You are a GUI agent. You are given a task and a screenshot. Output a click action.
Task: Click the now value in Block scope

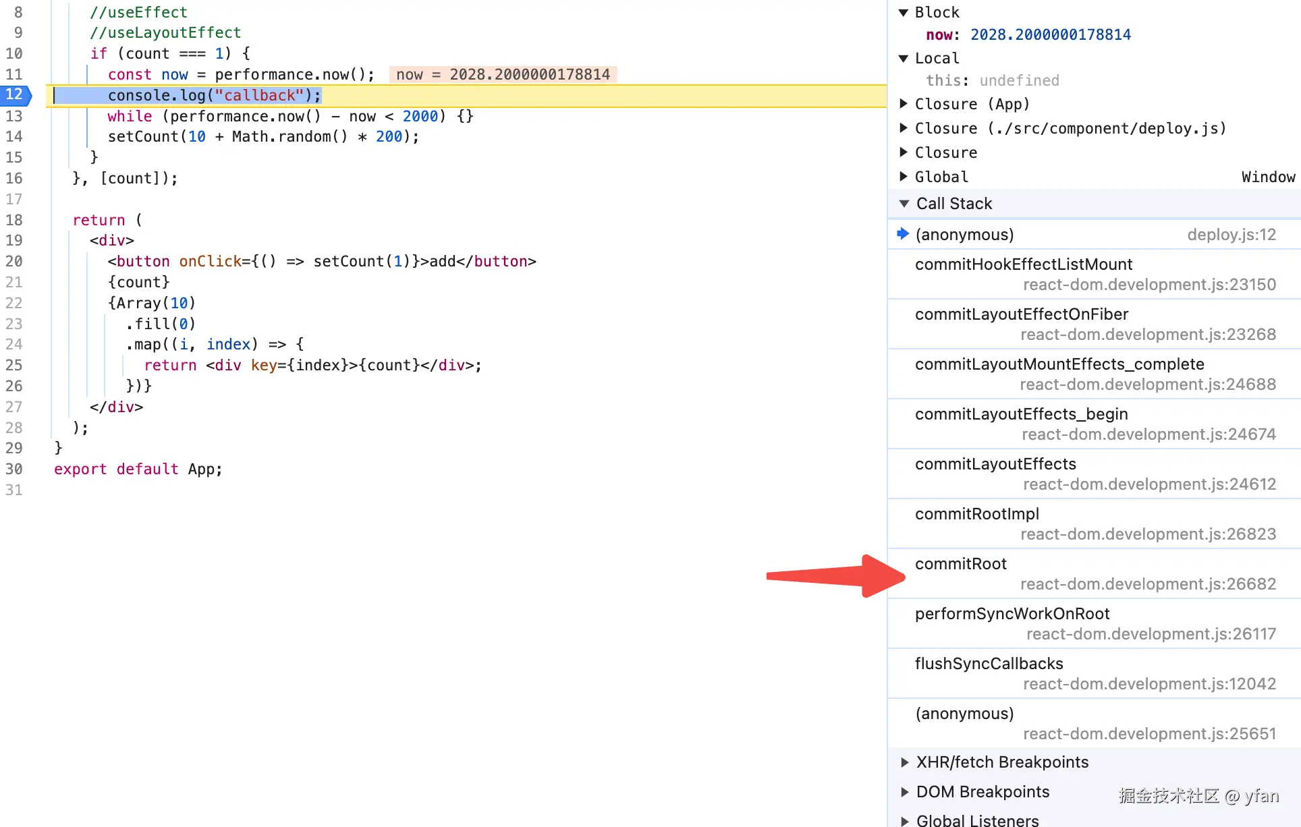1050,35
